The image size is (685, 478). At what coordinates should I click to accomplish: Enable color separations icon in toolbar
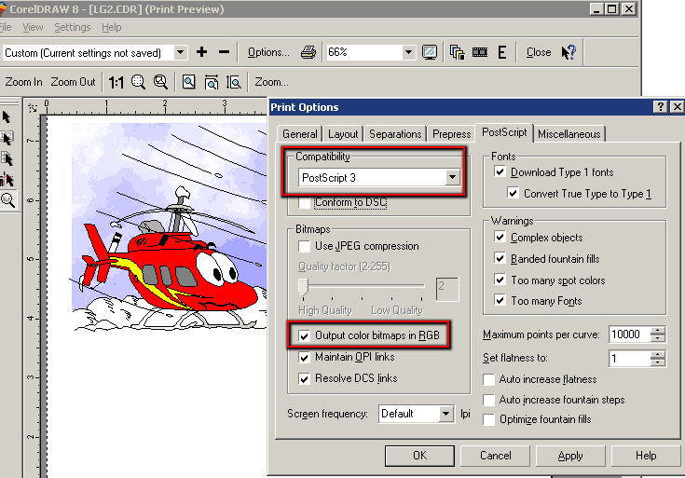point(457,52)
